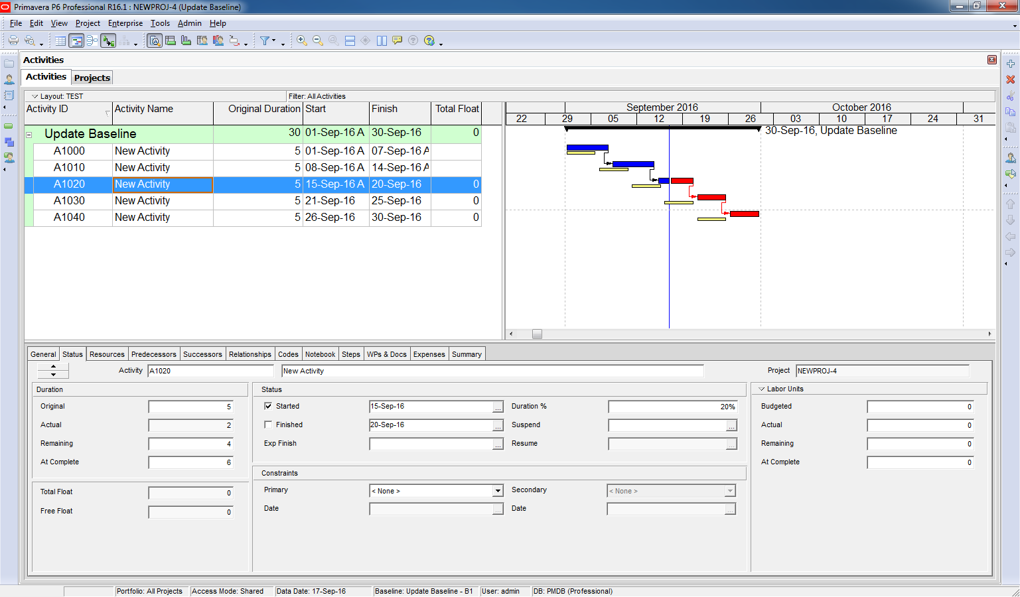Toggle the Gantt Chart view button
Image resolution: width=1020 pixels, height=597 pixels.
tap(76, 41)
